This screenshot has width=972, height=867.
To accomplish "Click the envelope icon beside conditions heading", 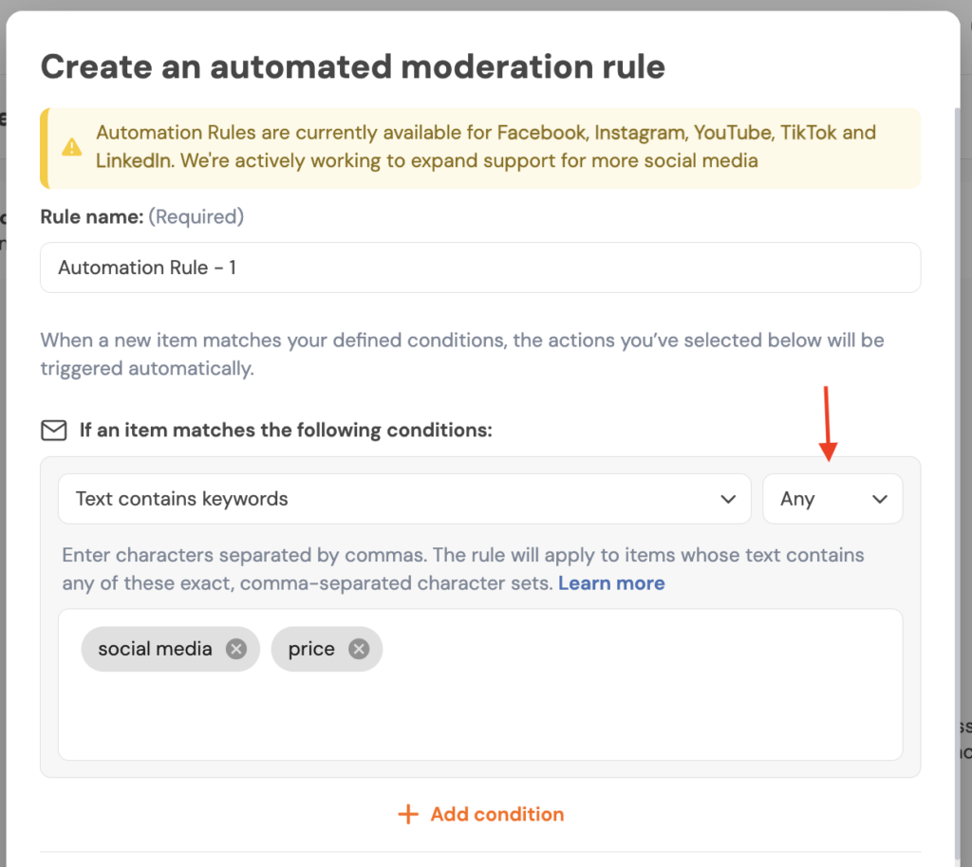I will coord(54,431).
